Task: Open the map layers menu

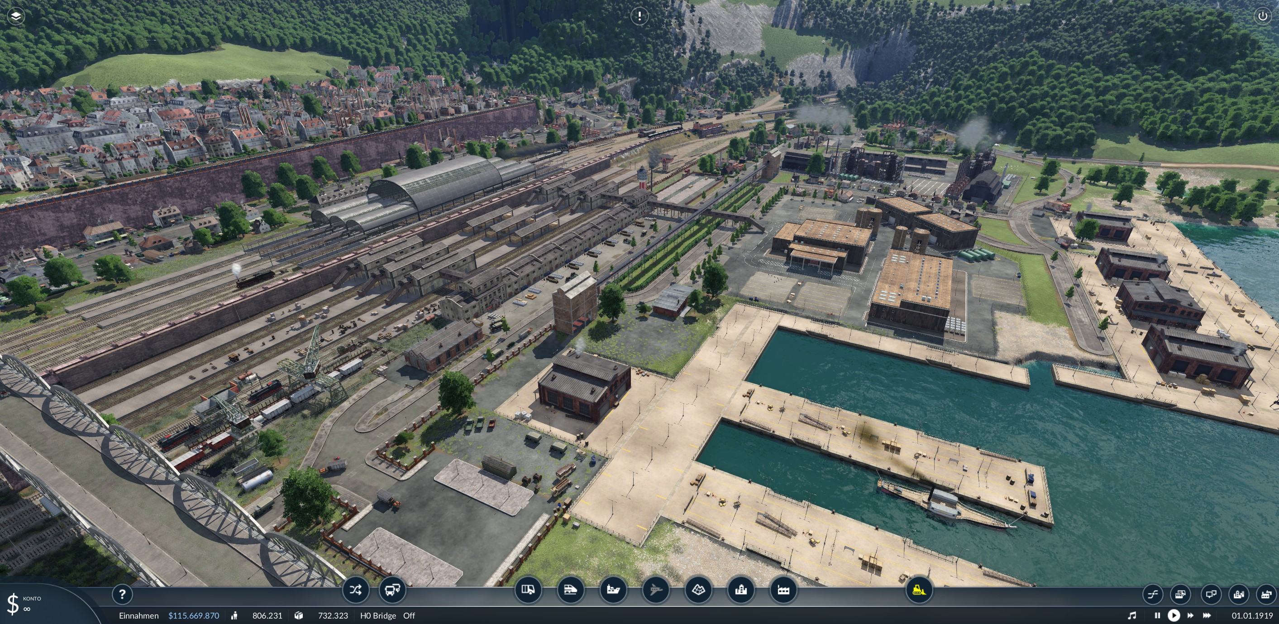Action: 16,16
